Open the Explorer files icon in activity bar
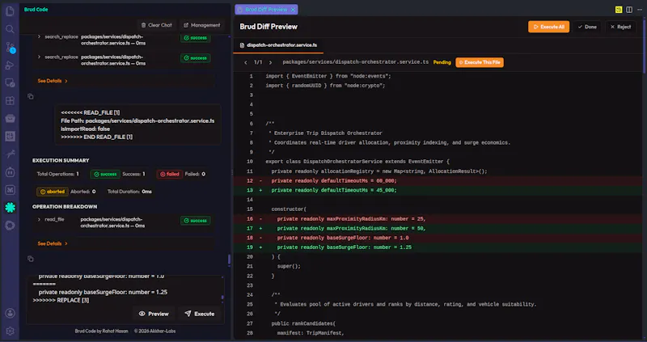Screen dimensions: 647x342 10,11
